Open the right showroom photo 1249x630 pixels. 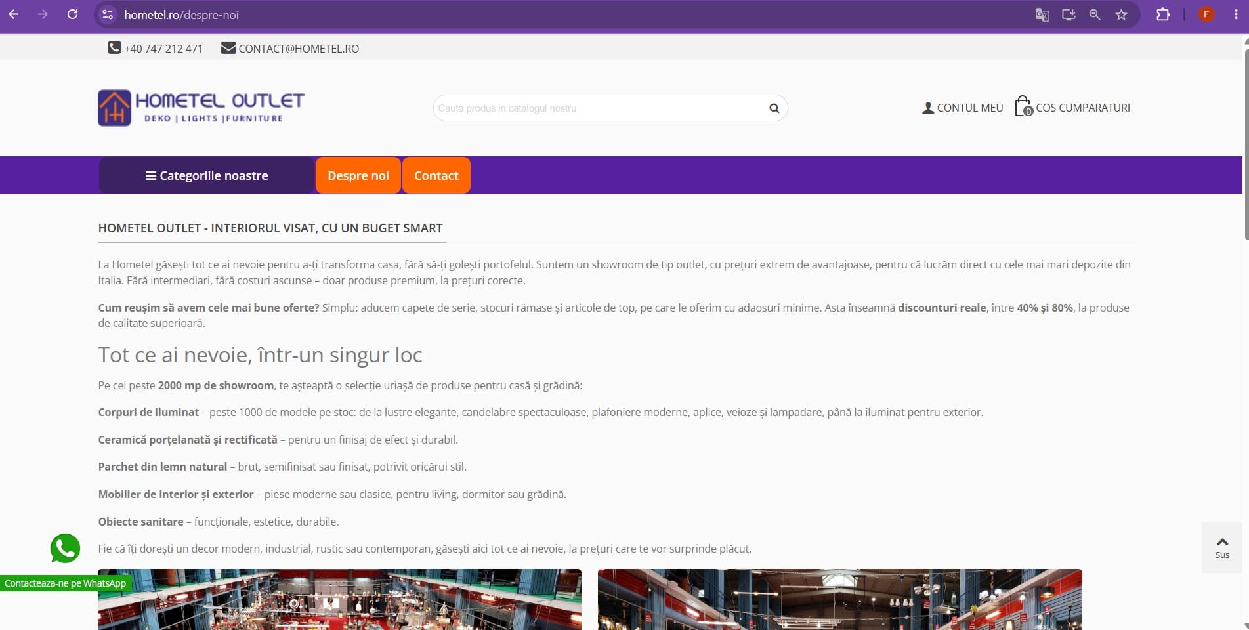coord(840,599)
